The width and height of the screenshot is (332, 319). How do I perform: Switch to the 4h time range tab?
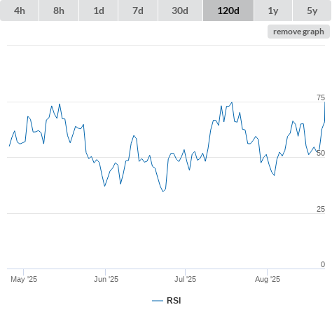click(x=20, y=11)
